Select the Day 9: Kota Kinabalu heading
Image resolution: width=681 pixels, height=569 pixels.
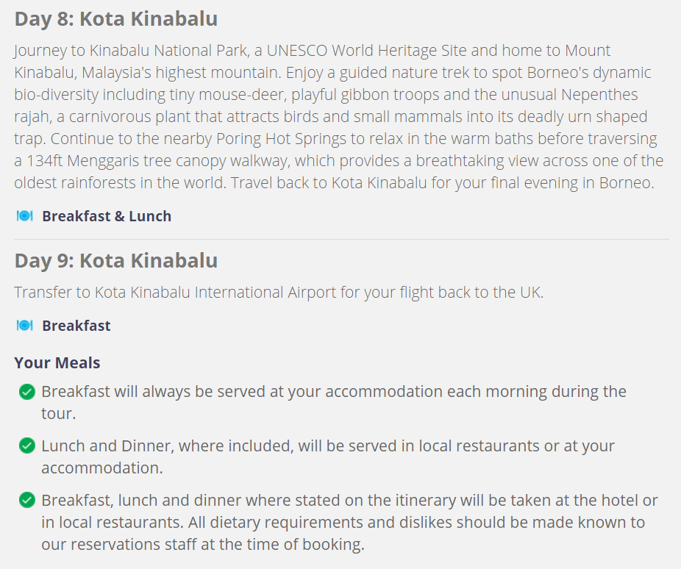pos(116,261)
